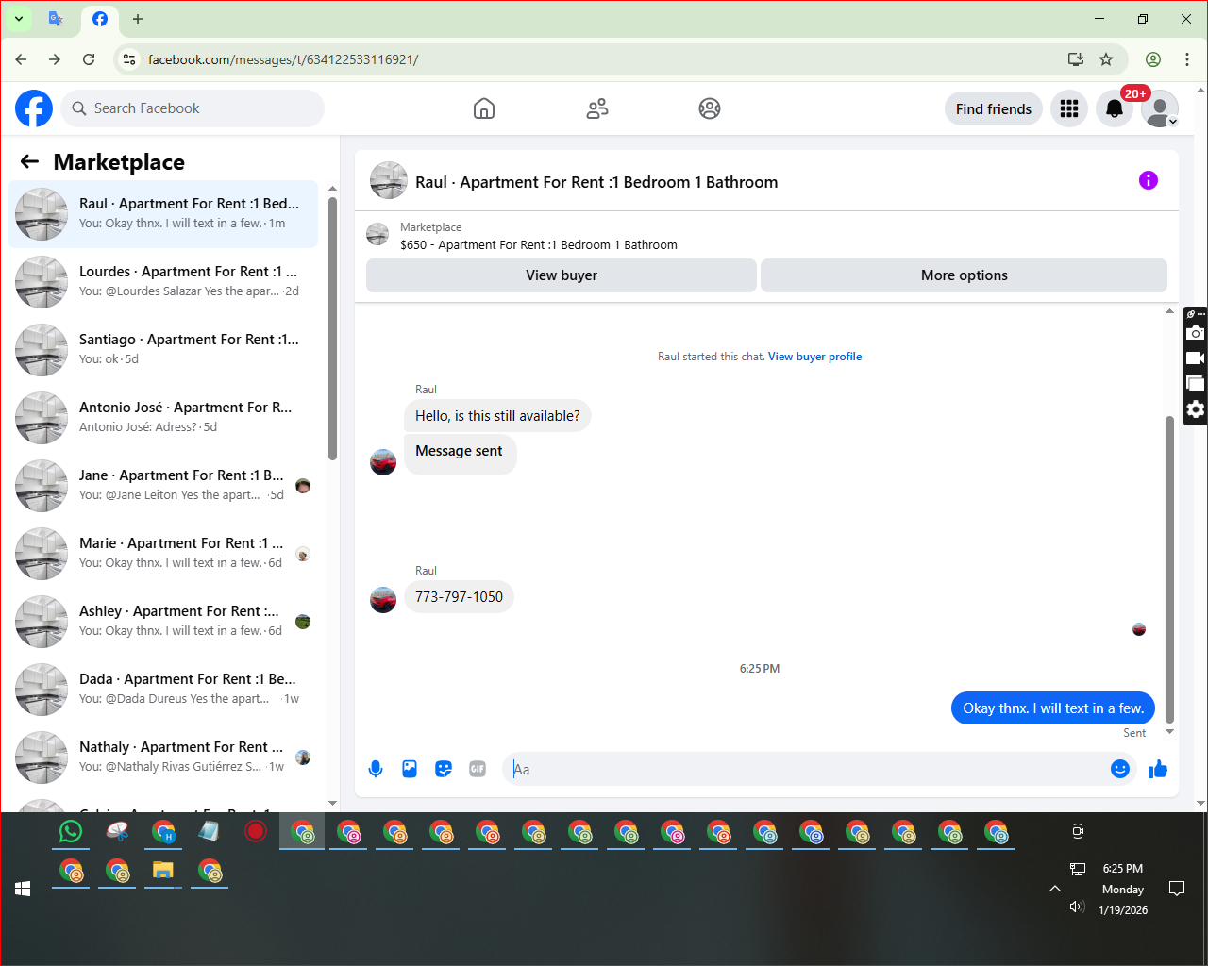Click the Search Facebook field
Image resolution: width=1208 pixels, height=966 pixels.
click(193, 108)
